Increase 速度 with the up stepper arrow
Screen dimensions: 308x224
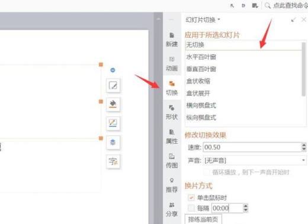click(304, 145)
